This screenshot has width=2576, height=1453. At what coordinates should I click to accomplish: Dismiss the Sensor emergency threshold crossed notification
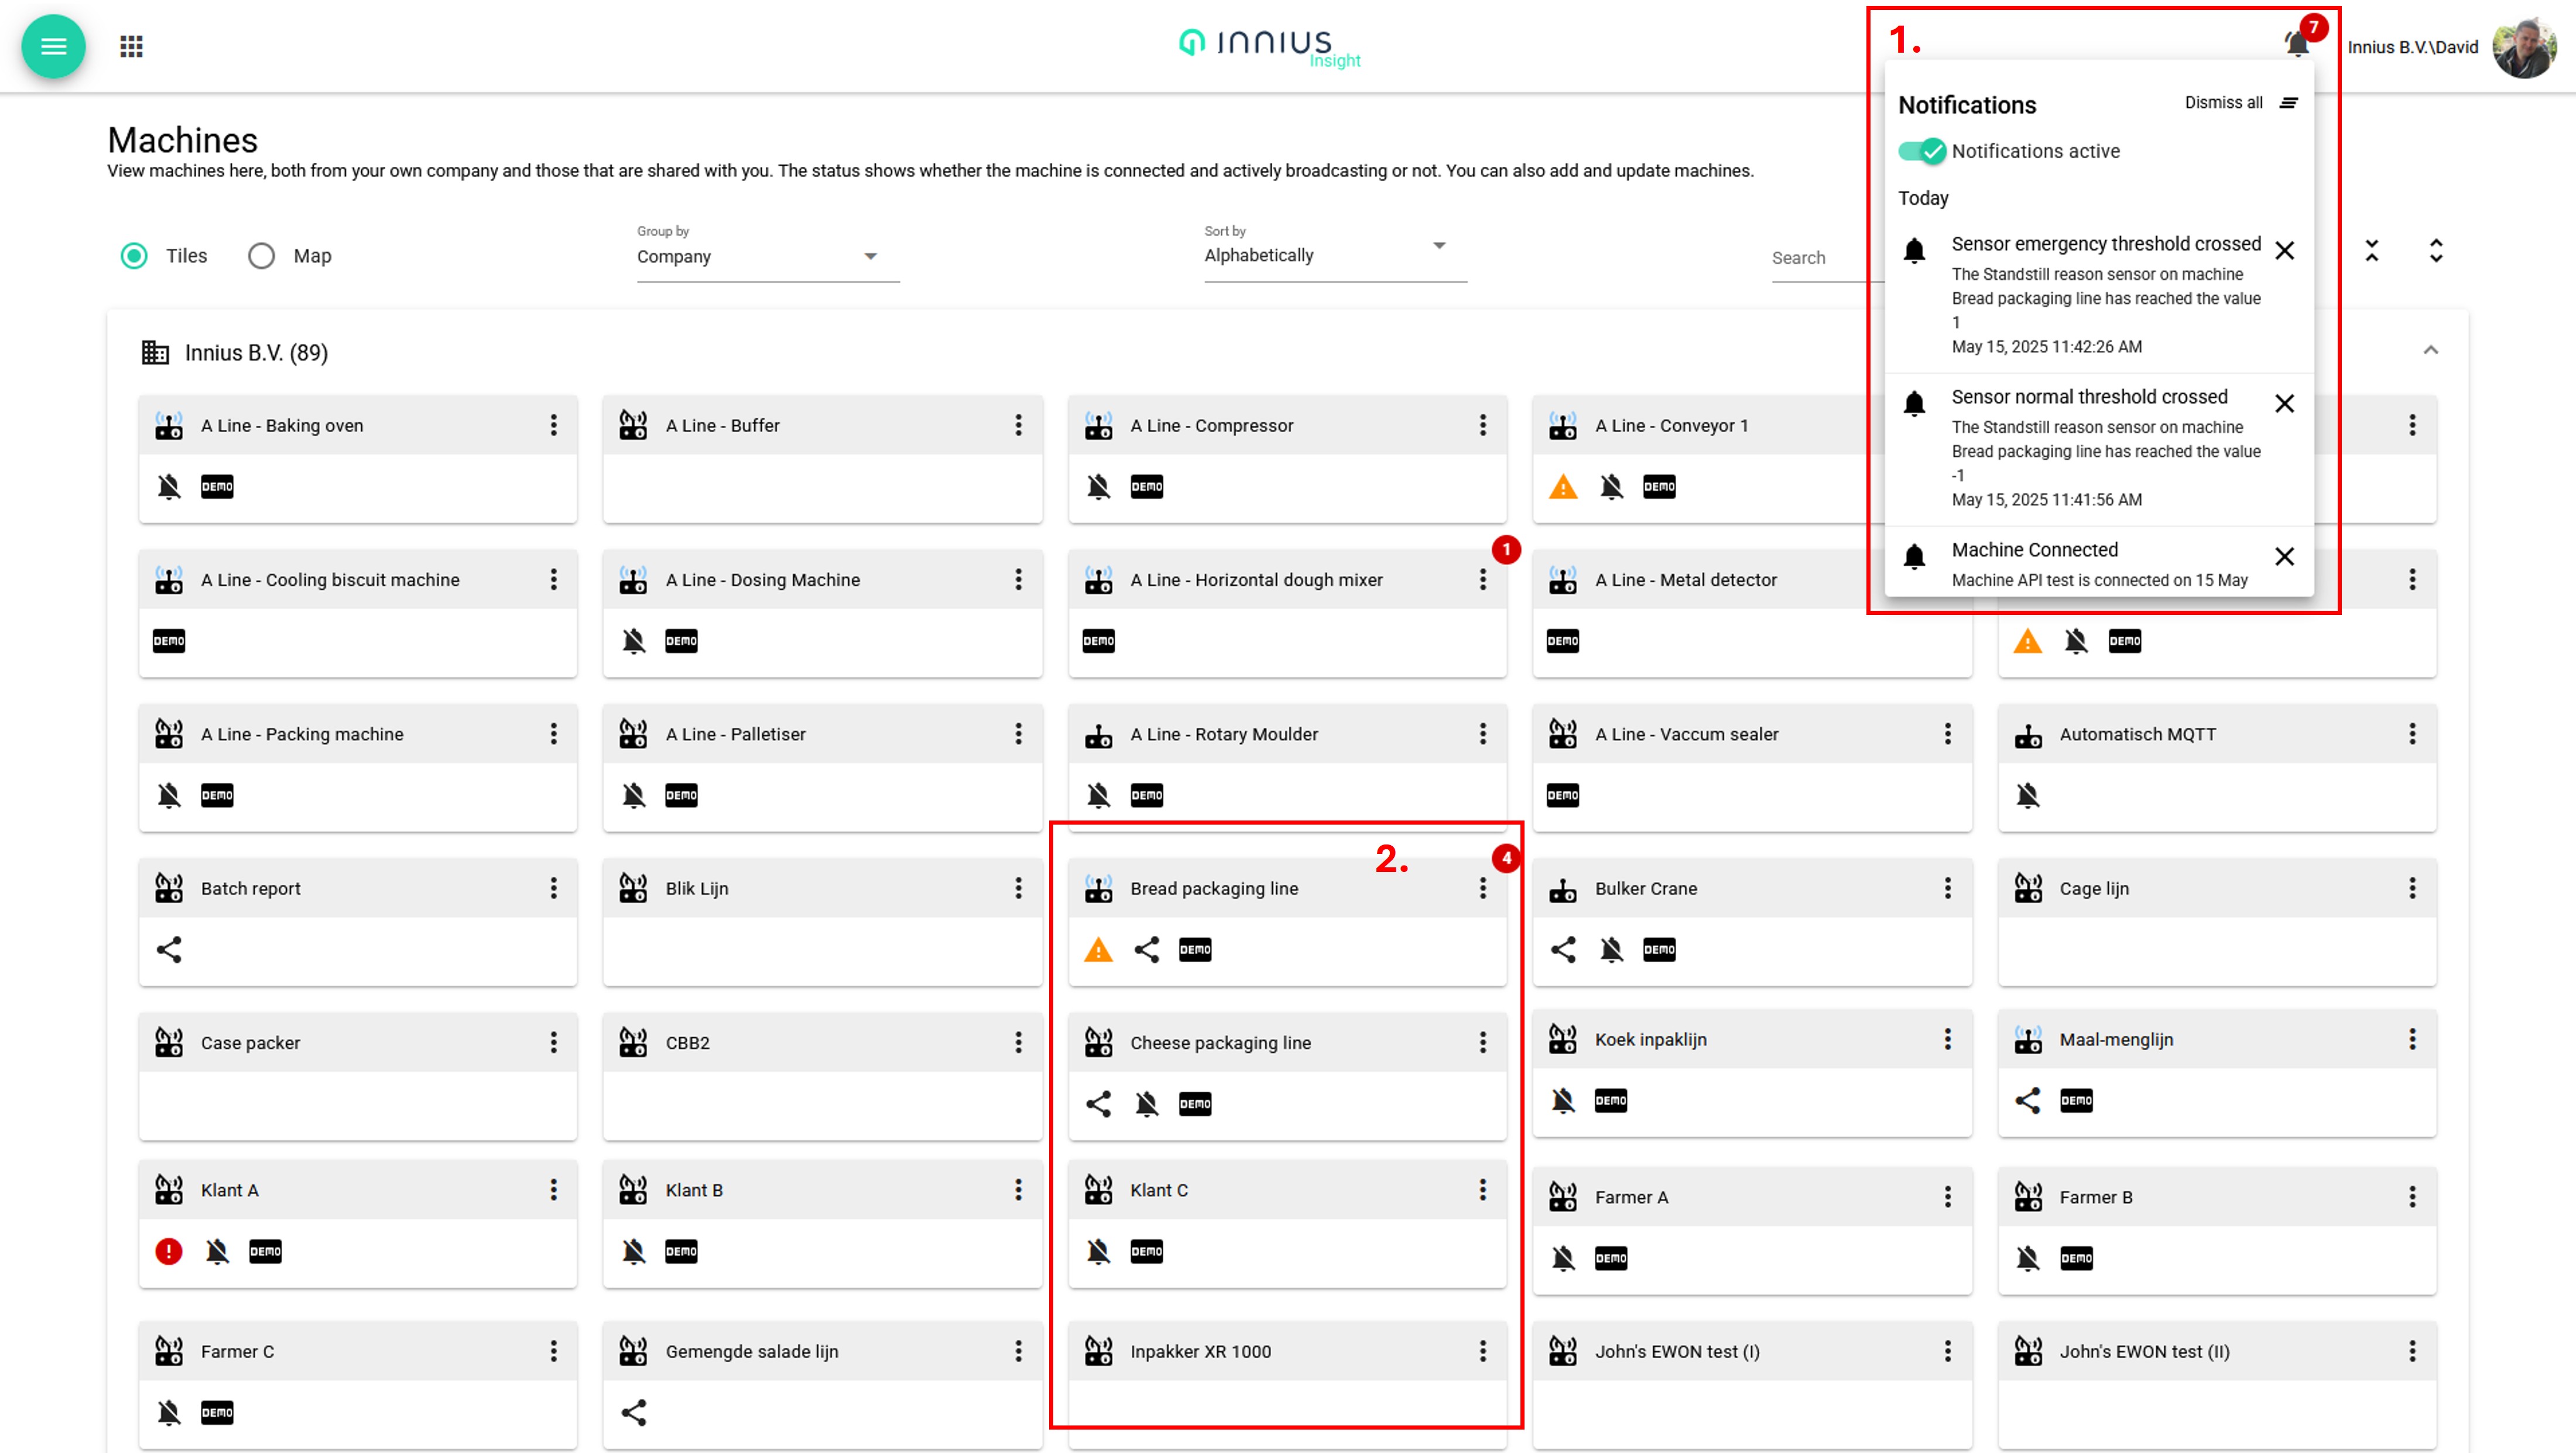2284,250
